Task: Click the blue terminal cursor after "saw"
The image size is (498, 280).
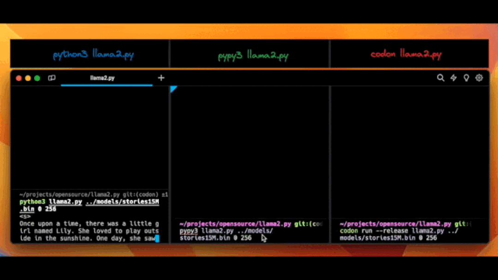Action: click(x=157, y=239)
